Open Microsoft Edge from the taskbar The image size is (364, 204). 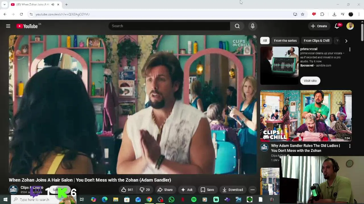tap(105, 200)
